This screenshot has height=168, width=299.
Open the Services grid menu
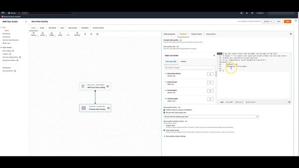[x=12, y=13]
